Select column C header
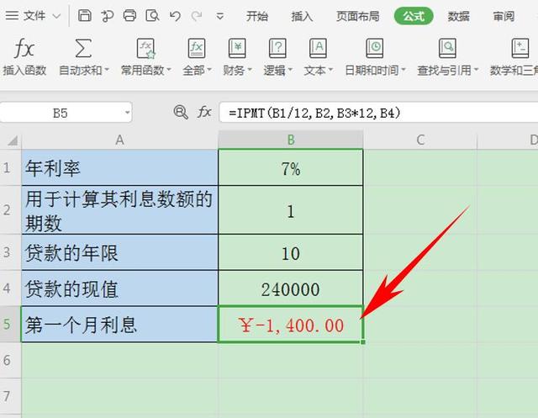The width and height of the screenshot is (538, 418). tap(420, 140)
